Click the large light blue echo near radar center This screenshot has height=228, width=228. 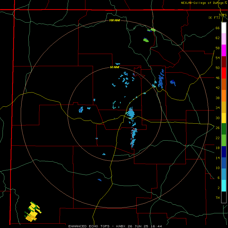tap(131, 113)
